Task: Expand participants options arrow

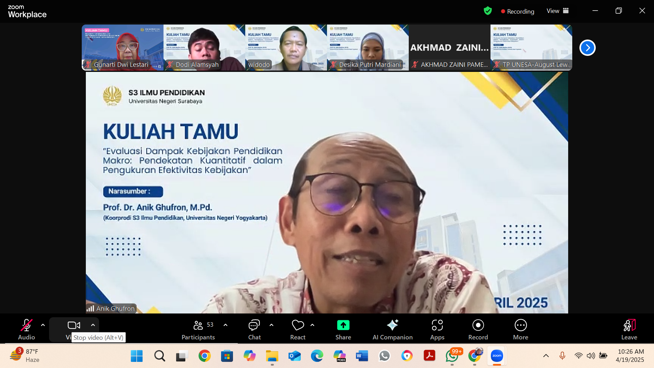Action: (x=225, y=325)
